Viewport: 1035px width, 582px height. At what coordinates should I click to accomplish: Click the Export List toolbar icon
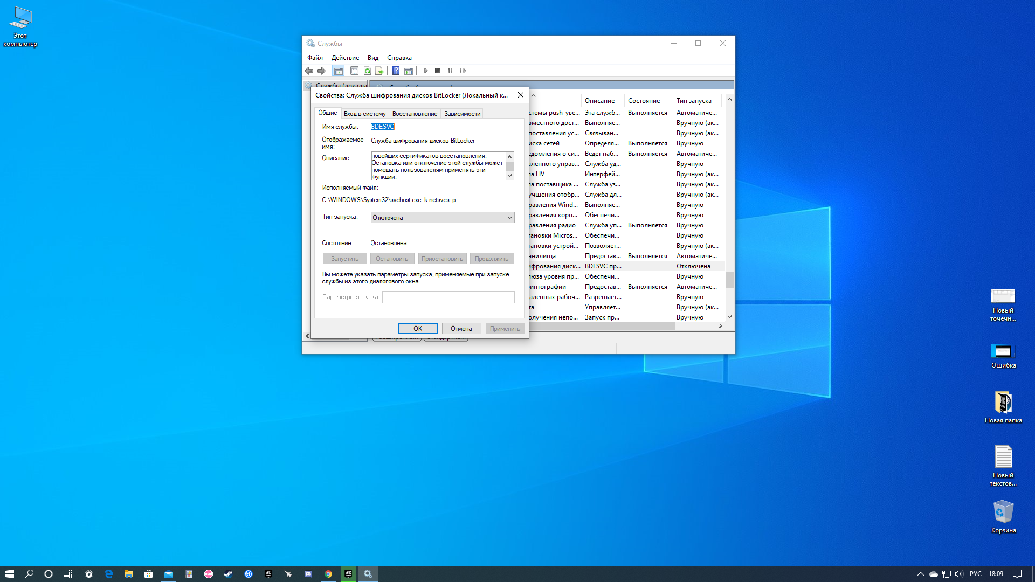click(x=379, y=71)
